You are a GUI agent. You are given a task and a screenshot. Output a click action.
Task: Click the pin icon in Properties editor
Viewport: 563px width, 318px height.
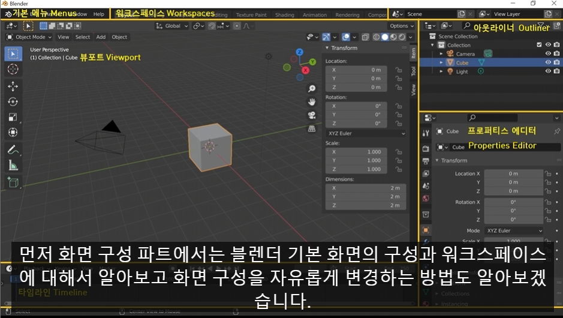click(x=556, y=131)
